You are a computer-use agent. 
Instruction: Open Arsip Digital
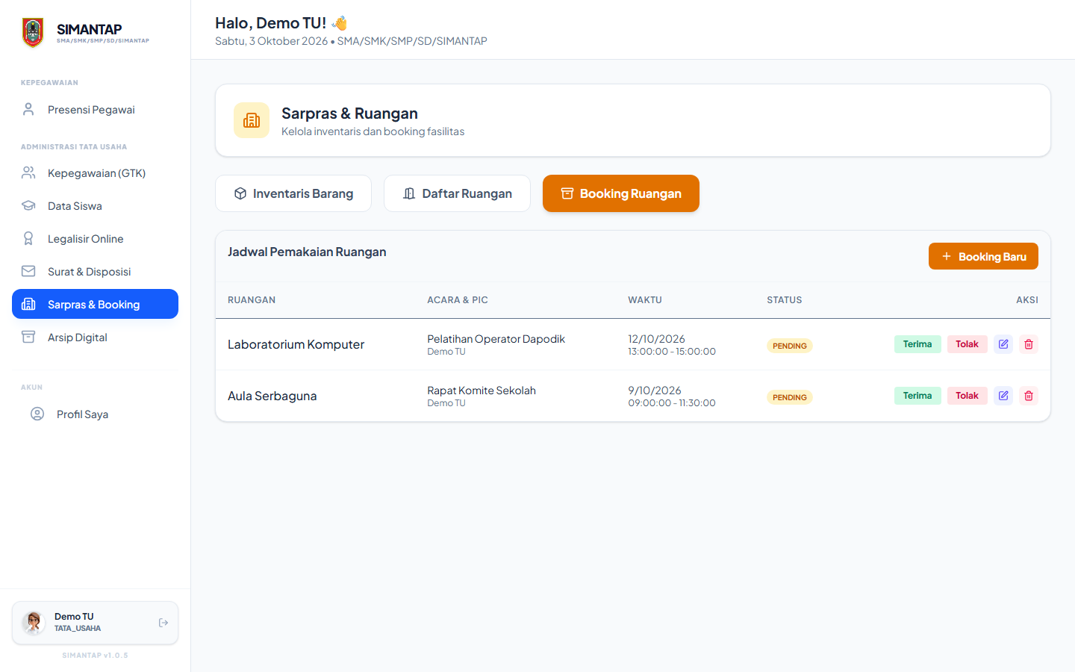(x=95, y=337)
